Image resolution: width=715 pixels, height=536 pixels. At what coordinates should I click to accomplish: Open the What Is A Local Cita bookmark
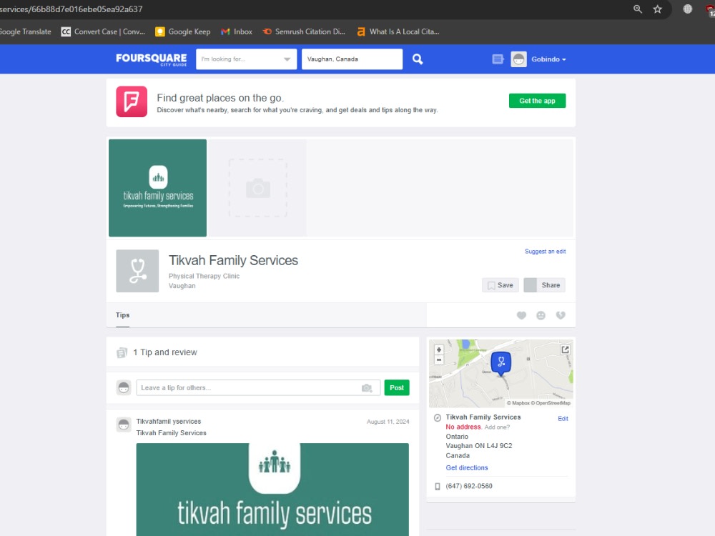(x=398, y=31)
